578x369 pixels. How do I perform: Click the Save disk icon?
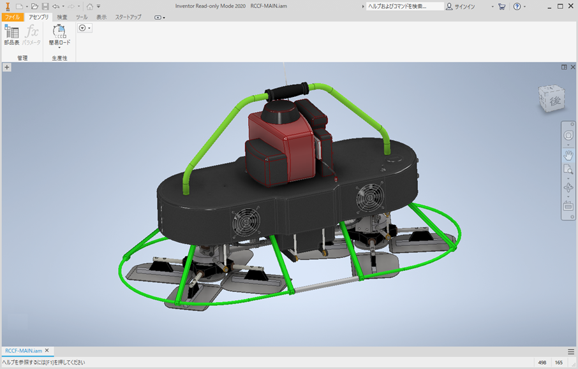coord(45,6)
